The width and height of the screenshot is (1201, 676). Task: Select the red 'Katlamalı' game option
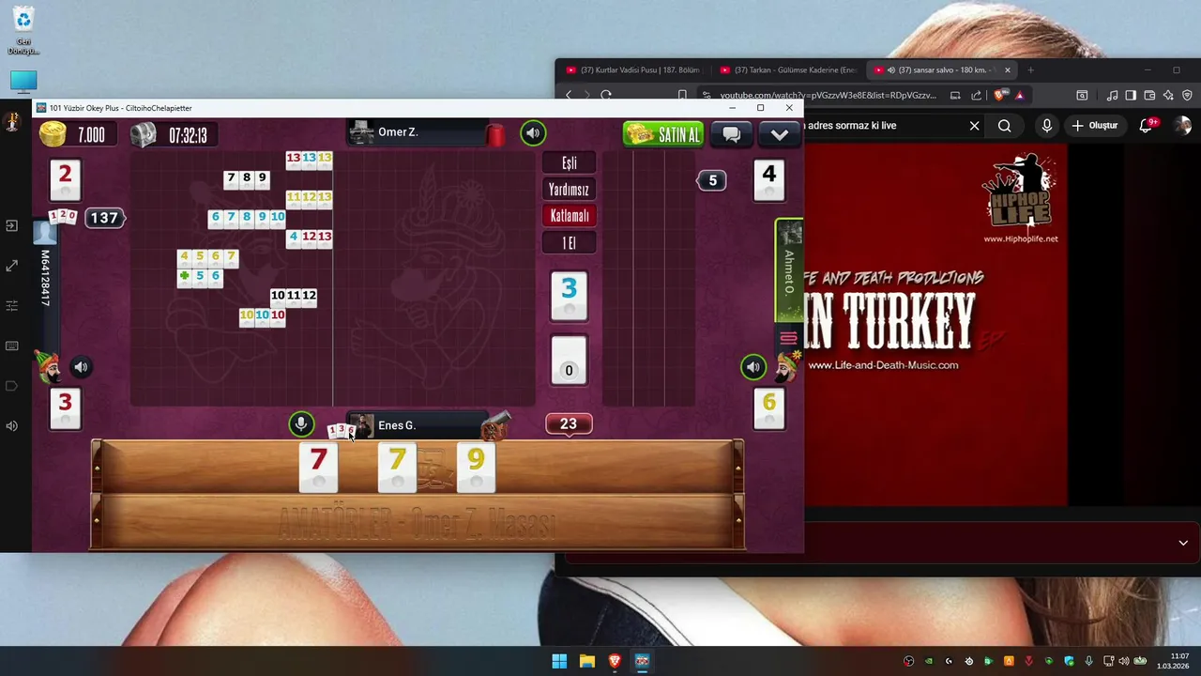point(569,215)
